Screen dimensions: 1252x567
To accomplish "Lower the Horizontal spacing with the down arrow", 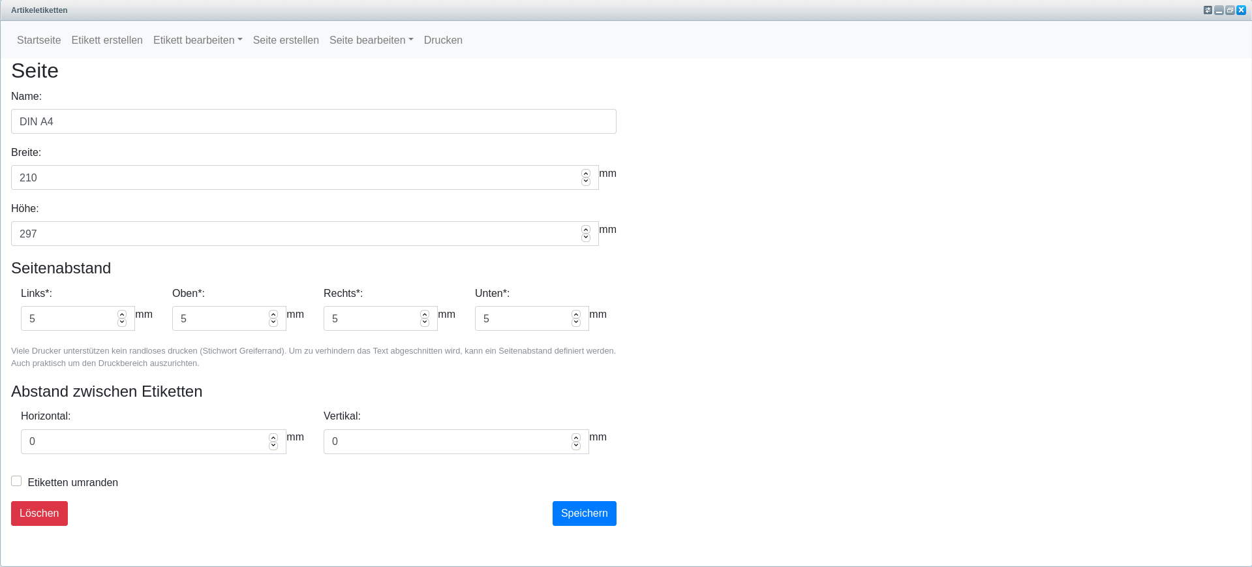I will coord(273,446).
